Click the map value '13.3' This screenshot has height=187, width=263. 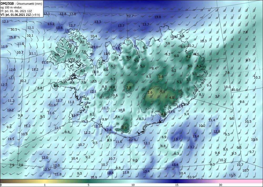98,22
